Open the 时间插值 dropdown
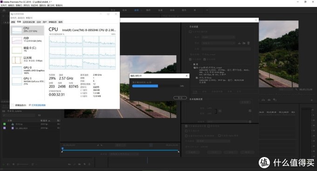 (x=214, y=141)
